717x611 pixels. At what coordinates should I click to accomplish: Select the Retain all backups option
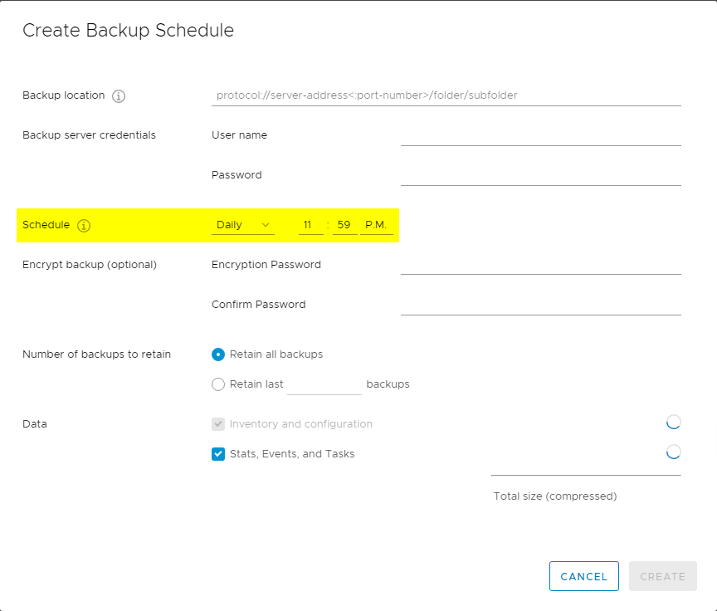(218, 354)
